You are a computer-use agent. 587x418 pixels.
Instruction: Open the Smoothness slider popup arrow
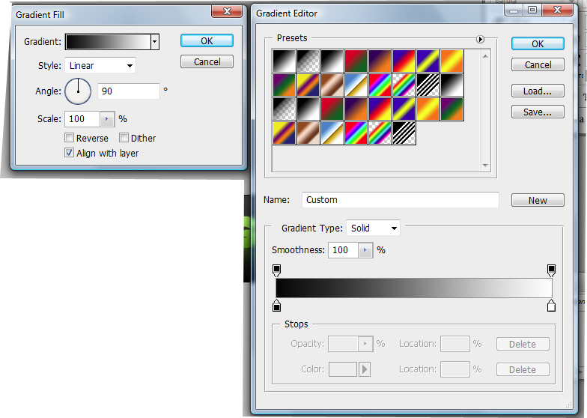pos(365,250)
